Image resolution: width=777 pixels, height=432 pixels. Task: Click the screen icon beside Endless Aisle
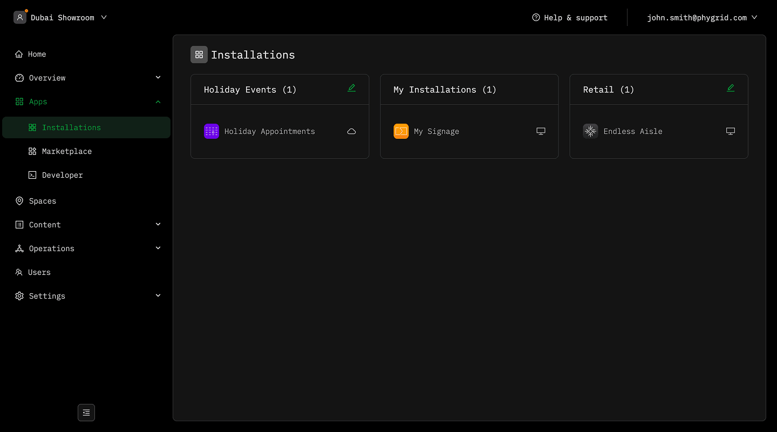(731, 131)
